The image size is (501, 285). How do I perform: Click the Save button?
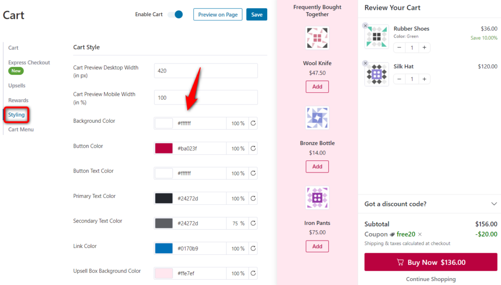pyautogui.click(x=256, y=14)
